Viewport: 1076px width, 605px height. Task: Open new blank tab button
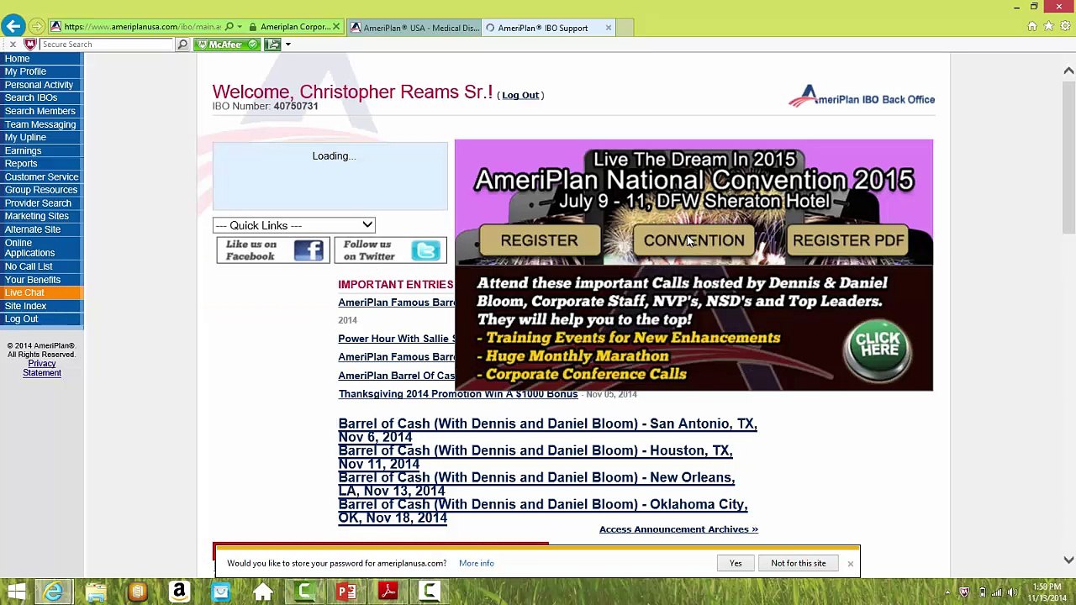(x=626, y=28)
